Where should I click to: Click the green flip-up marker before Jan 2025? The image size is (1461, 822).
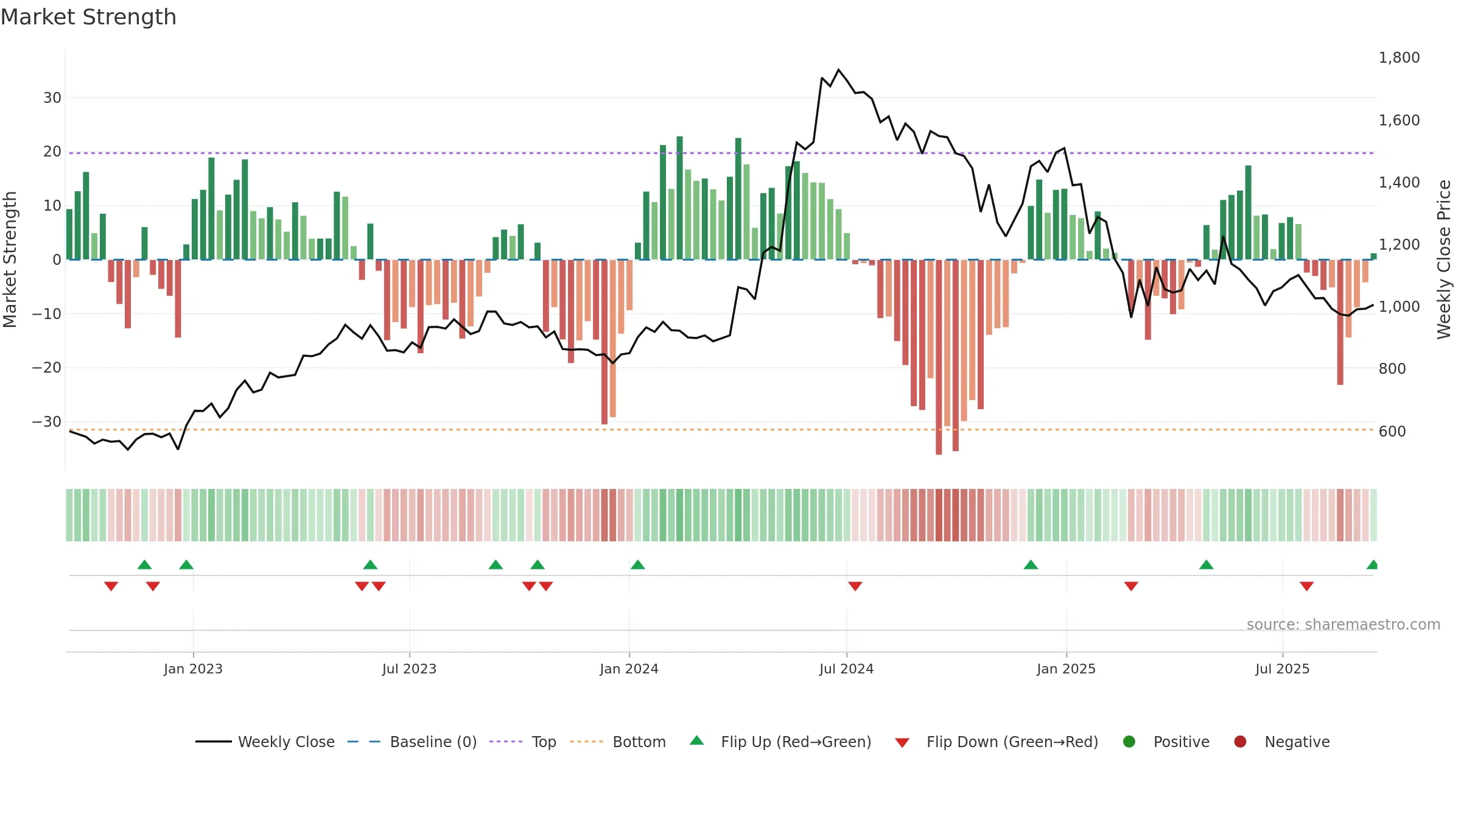coord(1031,564)
